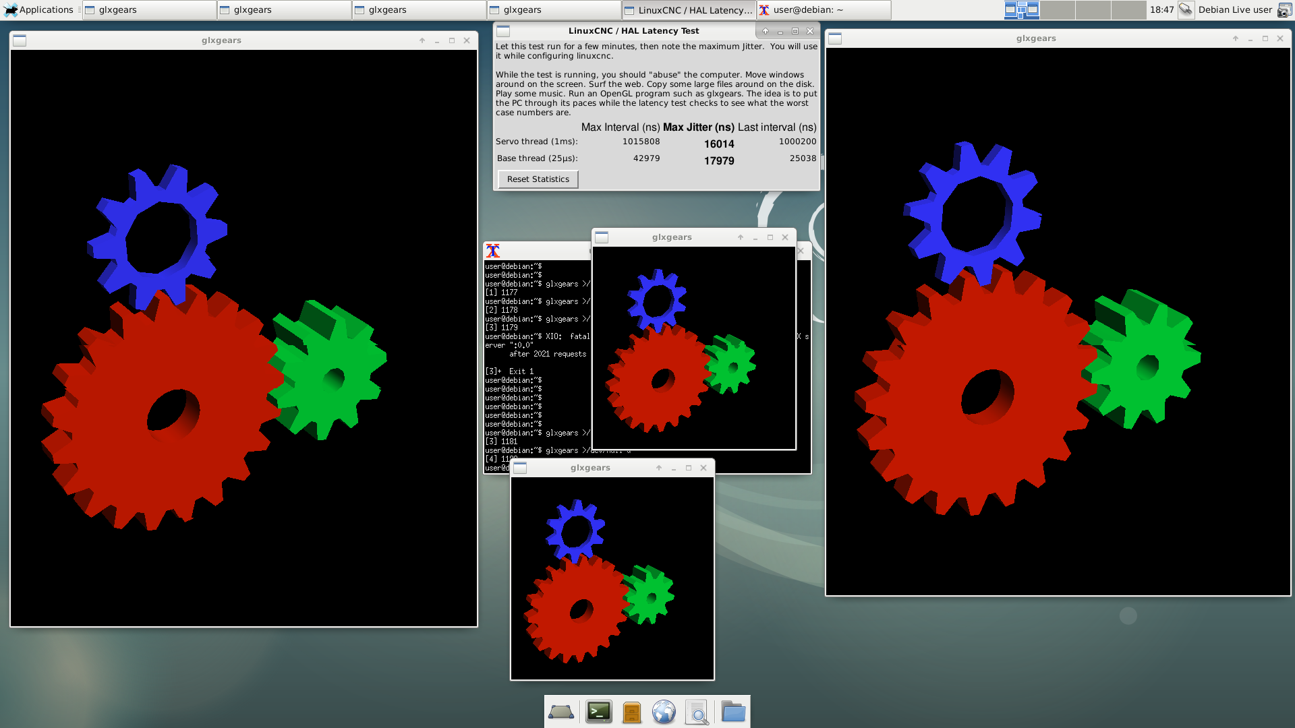
Task: Open the blue home folder dock icon
Action: [732, 712]
